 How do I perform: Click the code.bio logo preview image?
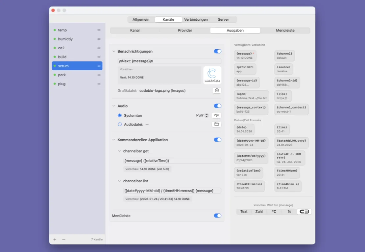point(212,75)
